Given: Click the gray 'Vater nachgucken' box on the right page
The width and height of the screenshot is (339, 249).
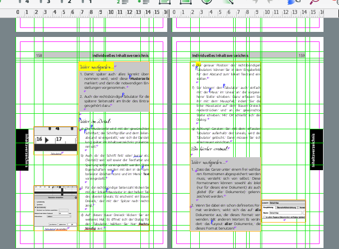Looking at the screenshot, I should pos(225,195).
